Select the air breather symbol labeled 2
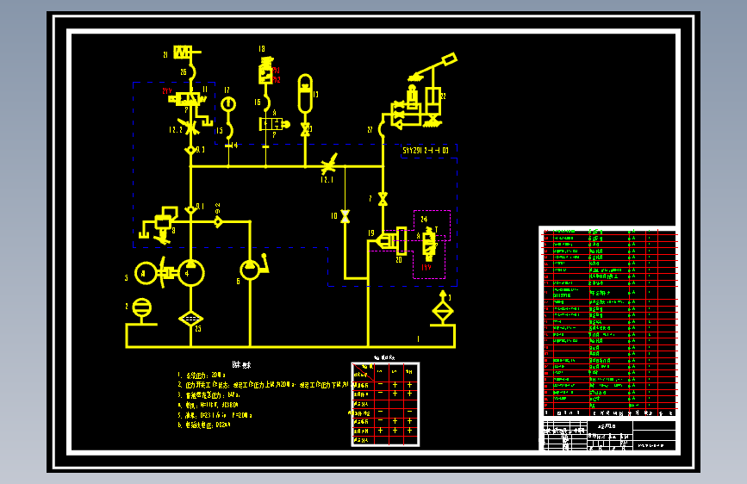Viewport: 747px width, 484px height. click(x=141, y=308)
